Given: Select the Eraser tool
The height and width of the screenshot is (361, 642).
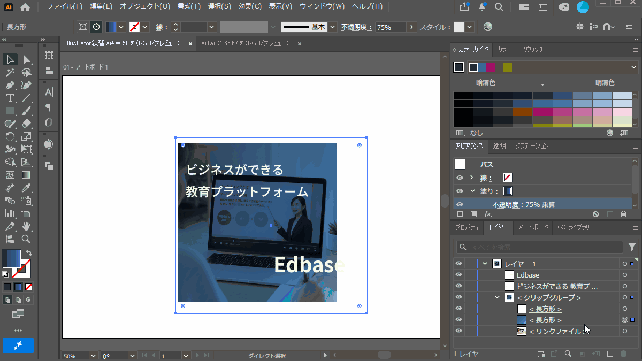Looking at the screenshot, I should tap(26, 124).
